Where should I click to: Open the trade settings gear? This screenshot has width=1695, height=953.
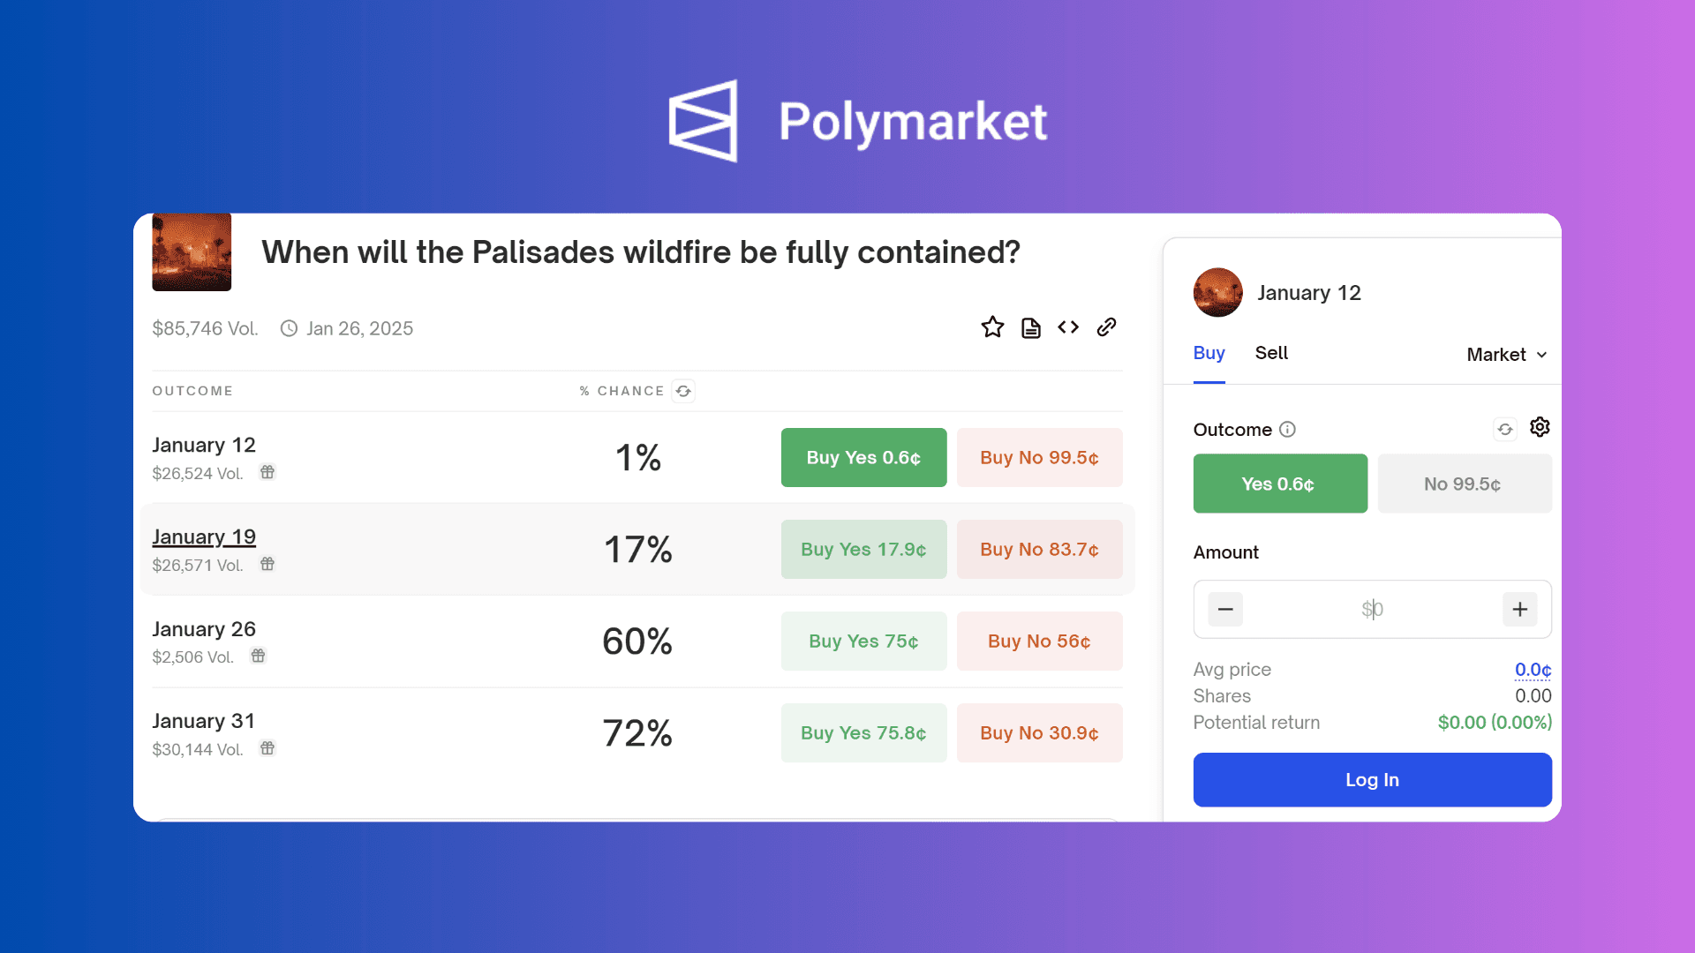(1540, 427)
